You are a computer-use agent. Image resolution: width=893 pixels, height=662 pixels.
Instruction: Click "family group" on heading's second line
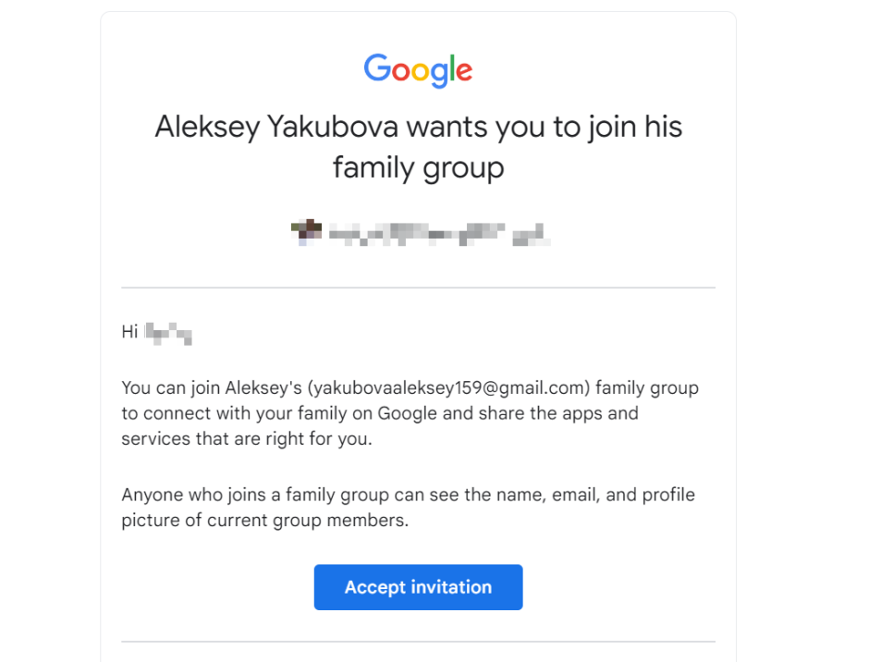[418, 168]
